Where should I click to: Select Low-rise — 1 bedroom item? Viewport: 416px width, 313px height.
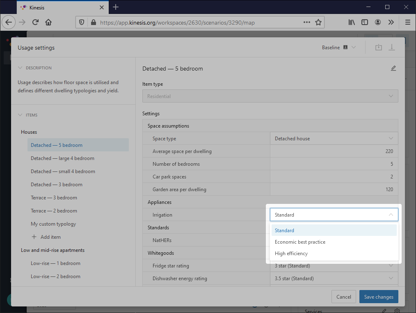[x=78, y=263]
